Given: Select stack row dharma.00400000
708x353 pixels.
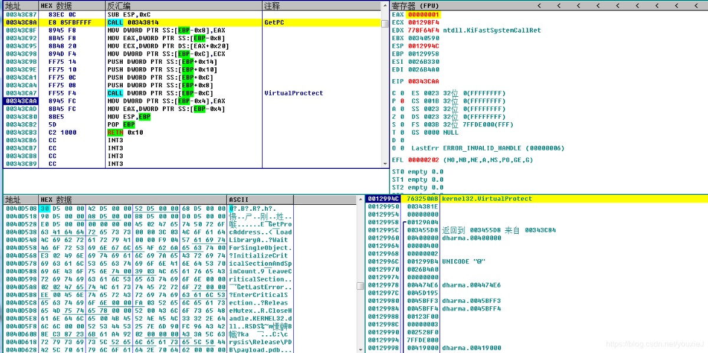Looking at the screenshot, I should (x=536, y=238).
